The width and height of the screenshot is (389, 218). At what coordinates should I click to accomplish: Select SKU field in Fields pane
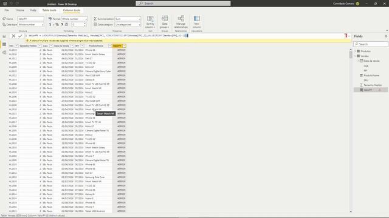pyautogui.click(x=366, y=81)
